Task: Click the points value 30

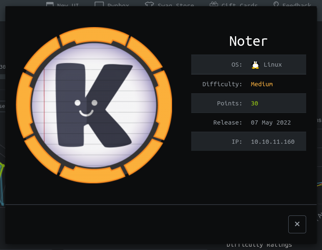Action: [x=255, y=103]
